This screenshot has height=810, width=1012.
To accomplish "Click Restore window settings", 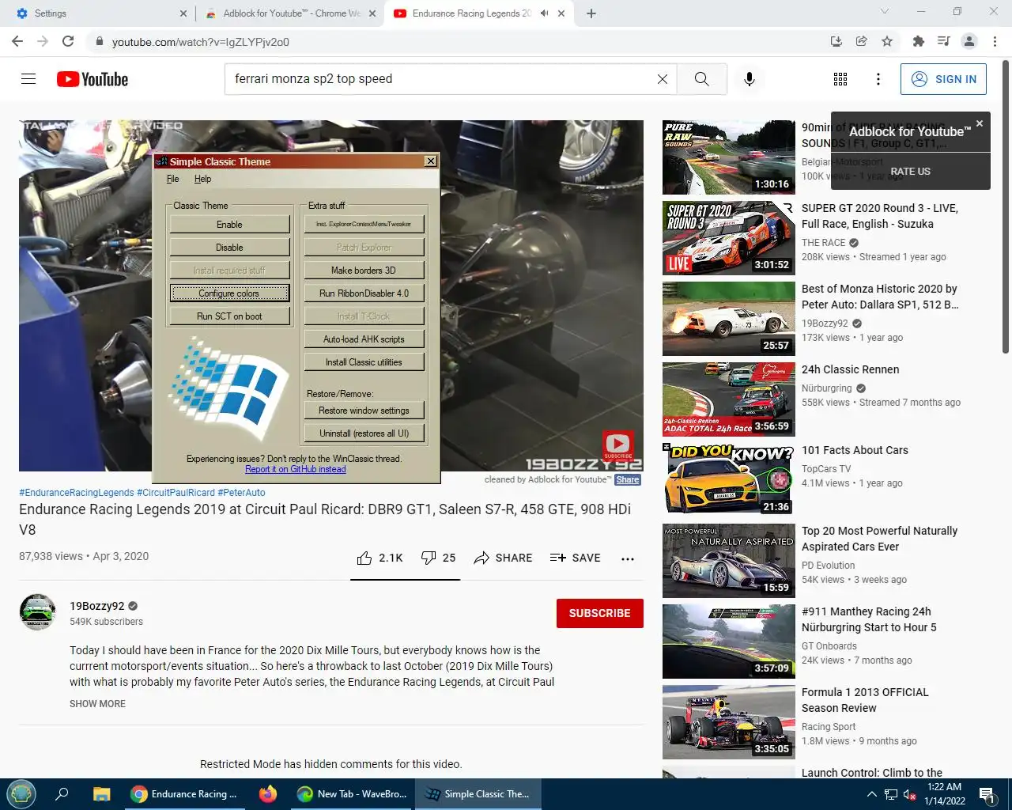I will [x=364, y=411].
